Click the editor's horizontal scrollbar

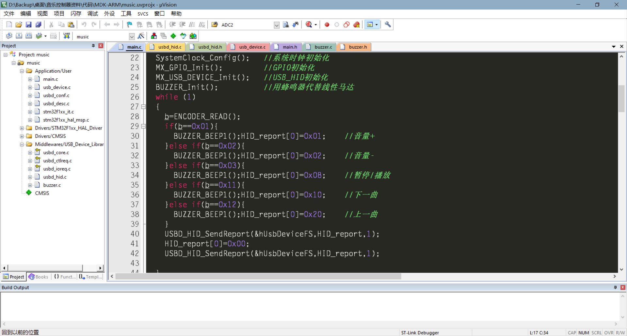coord(258,277)
